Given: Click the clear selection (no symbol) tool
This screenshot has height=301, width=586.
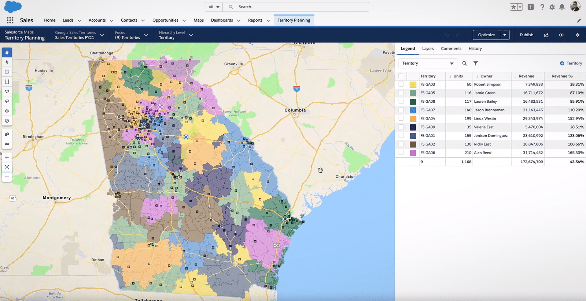Looking at the screenshot, I should (x=7, y=121).
